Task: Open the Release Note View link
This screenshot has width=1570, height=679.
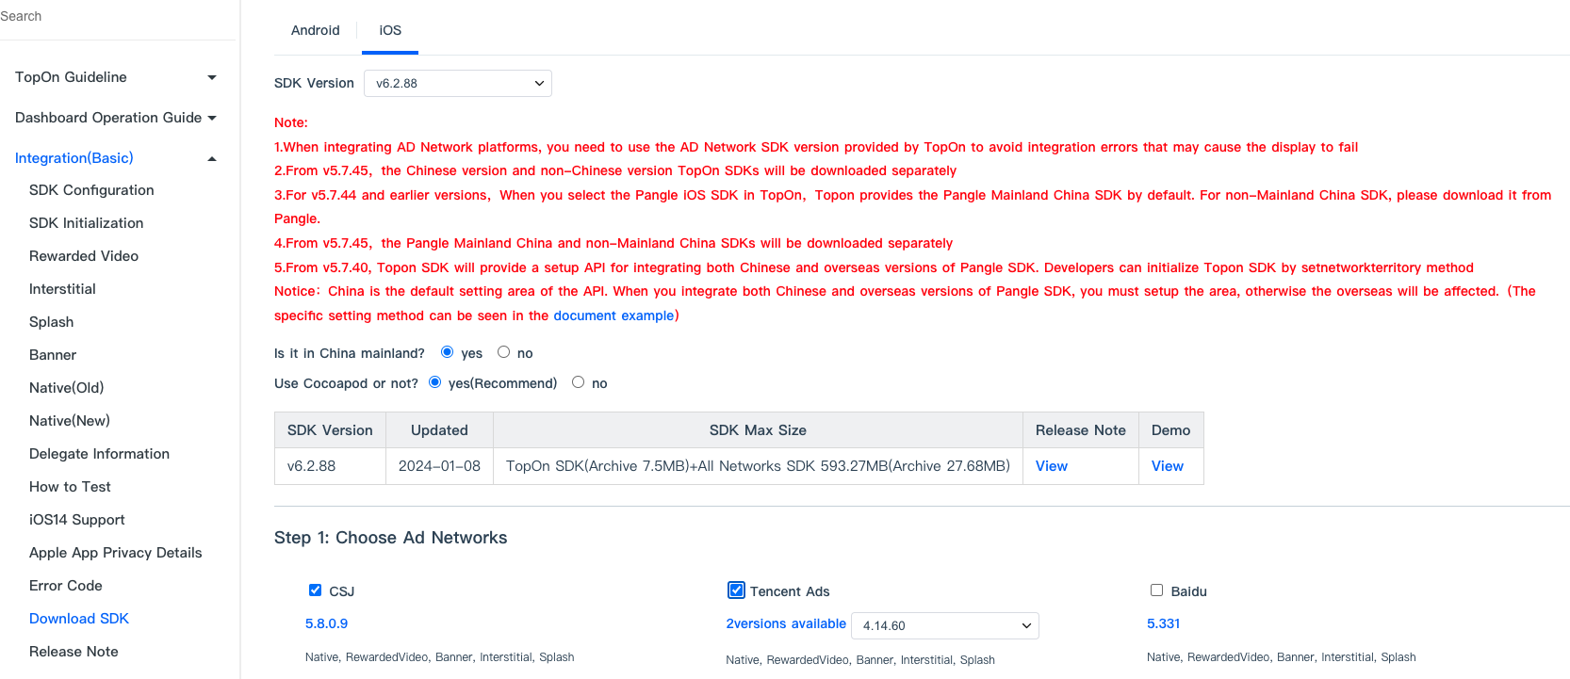Action: 1051,466
